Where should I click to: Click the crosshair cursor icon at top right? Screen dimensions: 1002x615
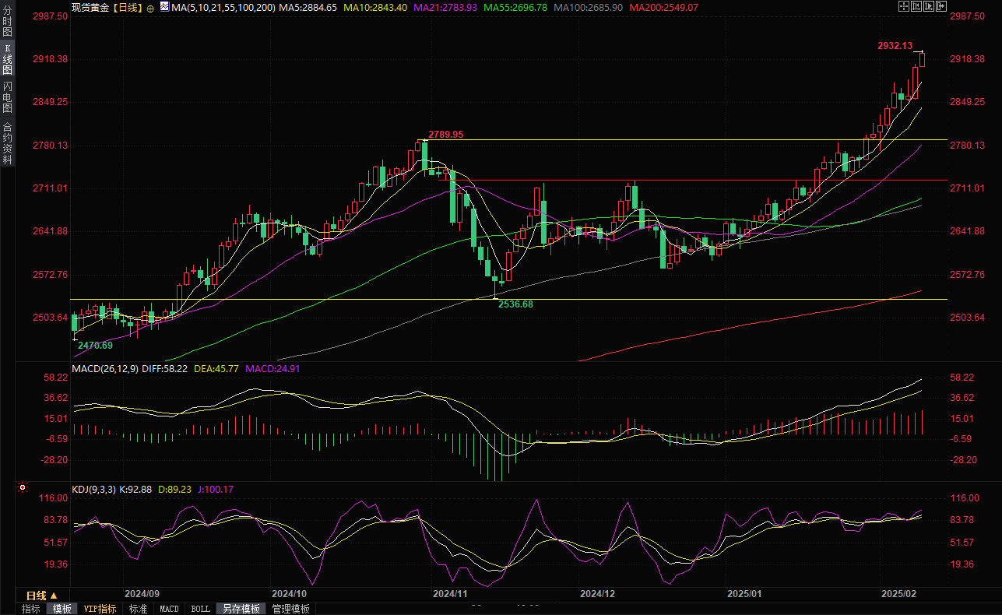[x=903, y=7]
